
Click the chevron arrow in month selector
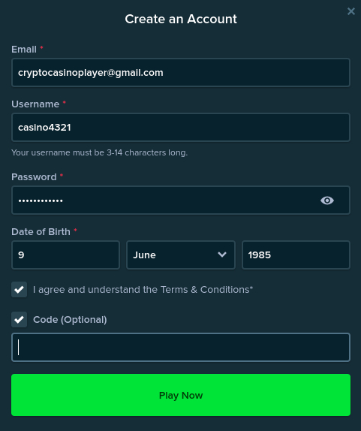[x=222, y=255]
